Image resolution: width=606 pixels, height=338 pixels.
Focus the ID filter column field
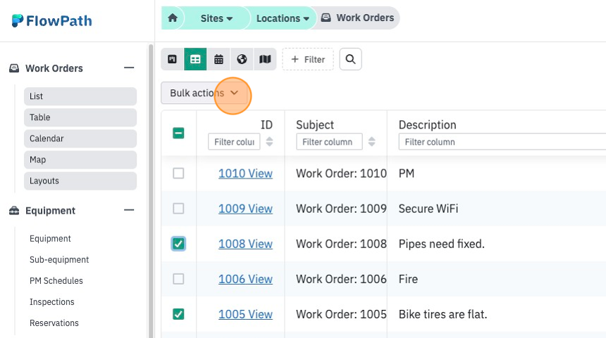click(234, 141)
